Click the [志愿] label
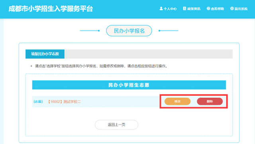 click(38, 102)
